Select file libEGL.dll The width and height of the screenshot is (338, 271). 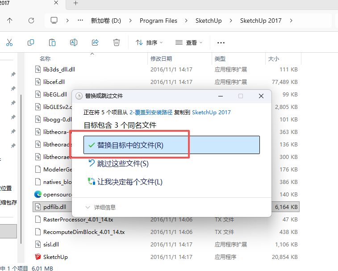pos(55,95)
